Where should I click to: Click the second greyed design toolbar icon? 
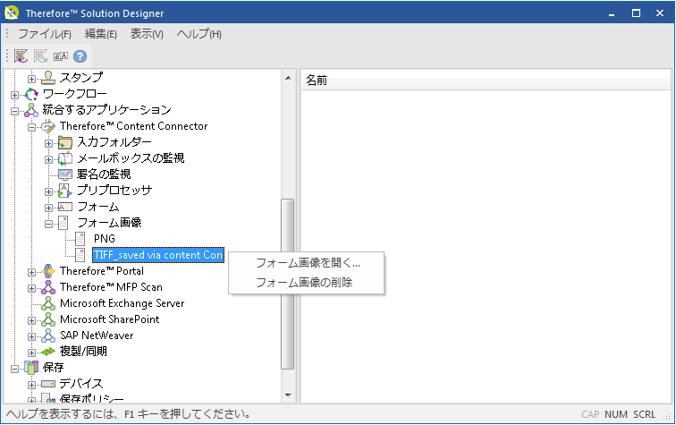tap(40, 56)
